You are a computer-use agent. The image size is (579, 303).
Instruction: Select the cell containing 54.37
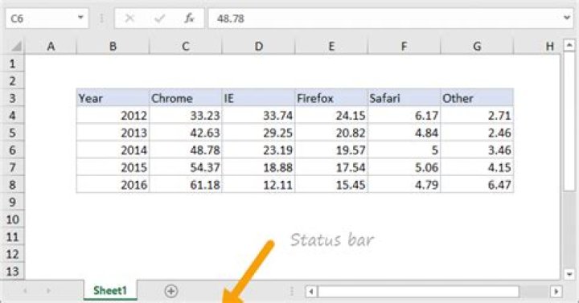click(x=186, y=167)
